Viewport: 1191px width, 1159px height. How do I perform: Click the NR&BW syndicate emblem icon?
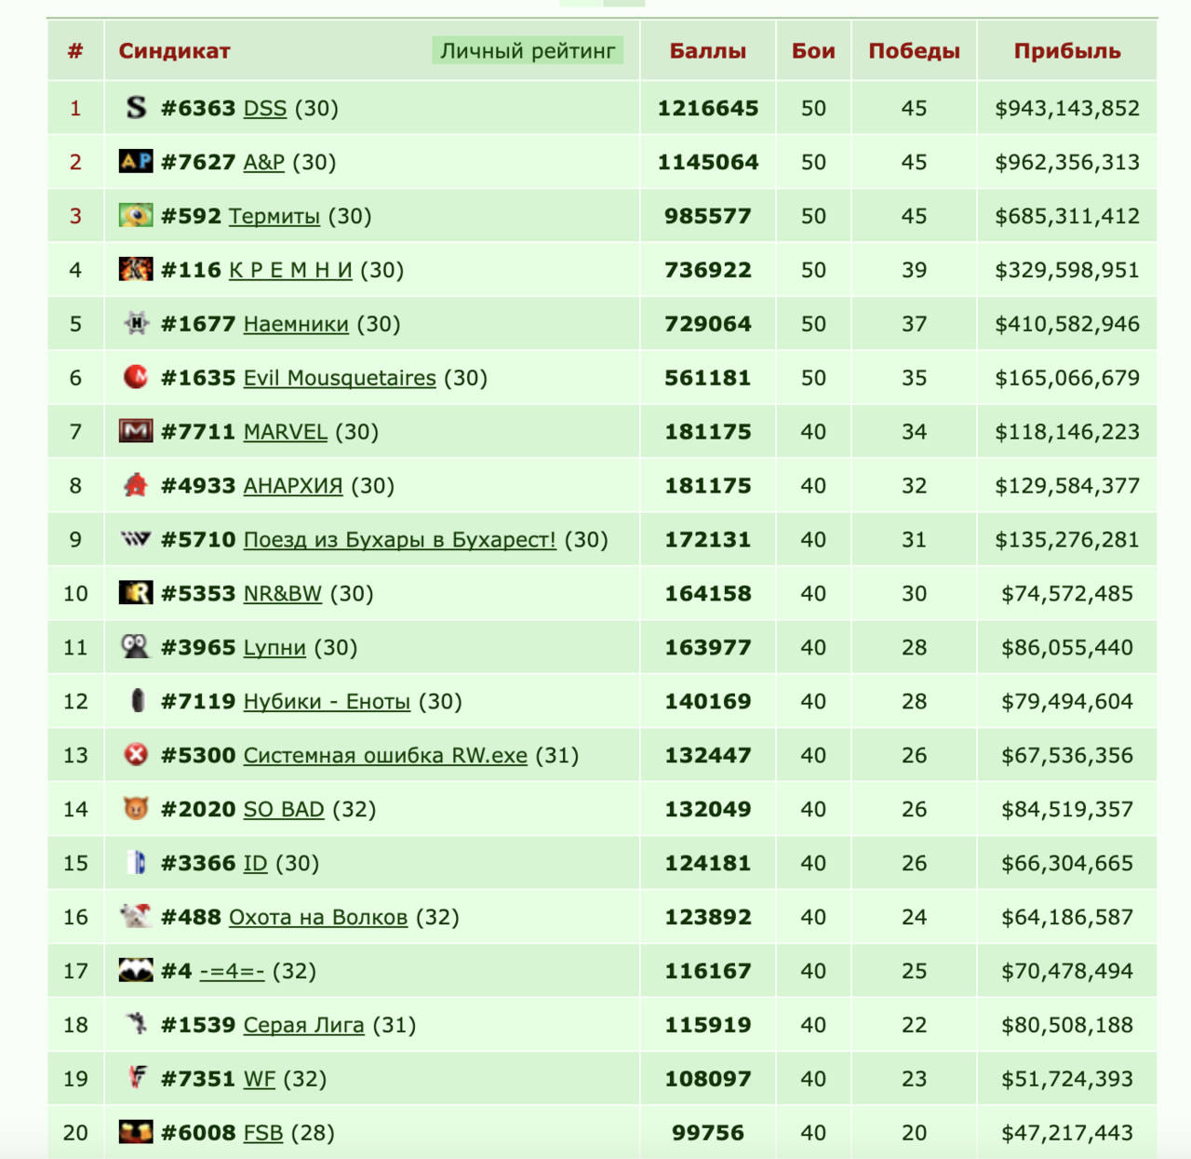[136, 593]
